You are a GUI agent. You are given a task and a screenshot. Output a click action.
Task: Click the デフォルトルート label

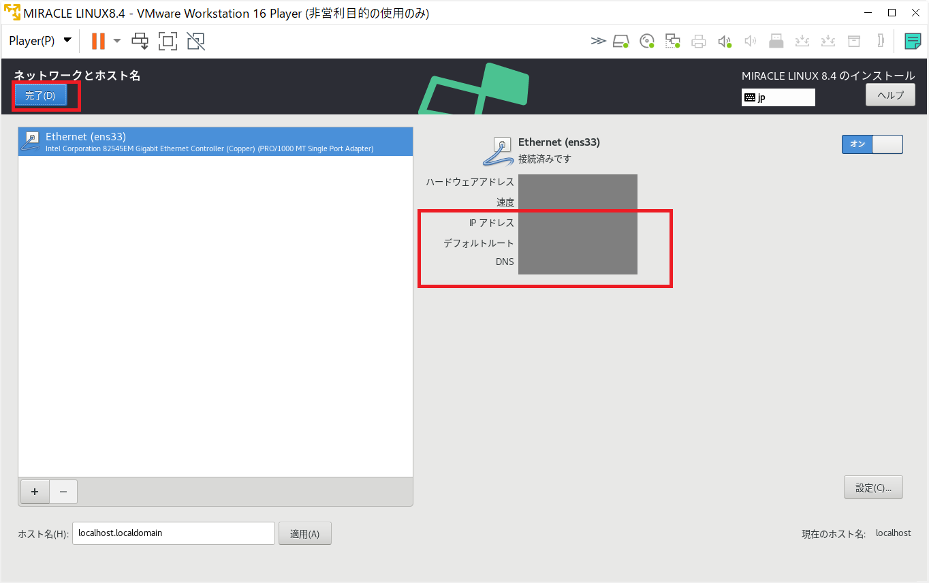[479, 243]
